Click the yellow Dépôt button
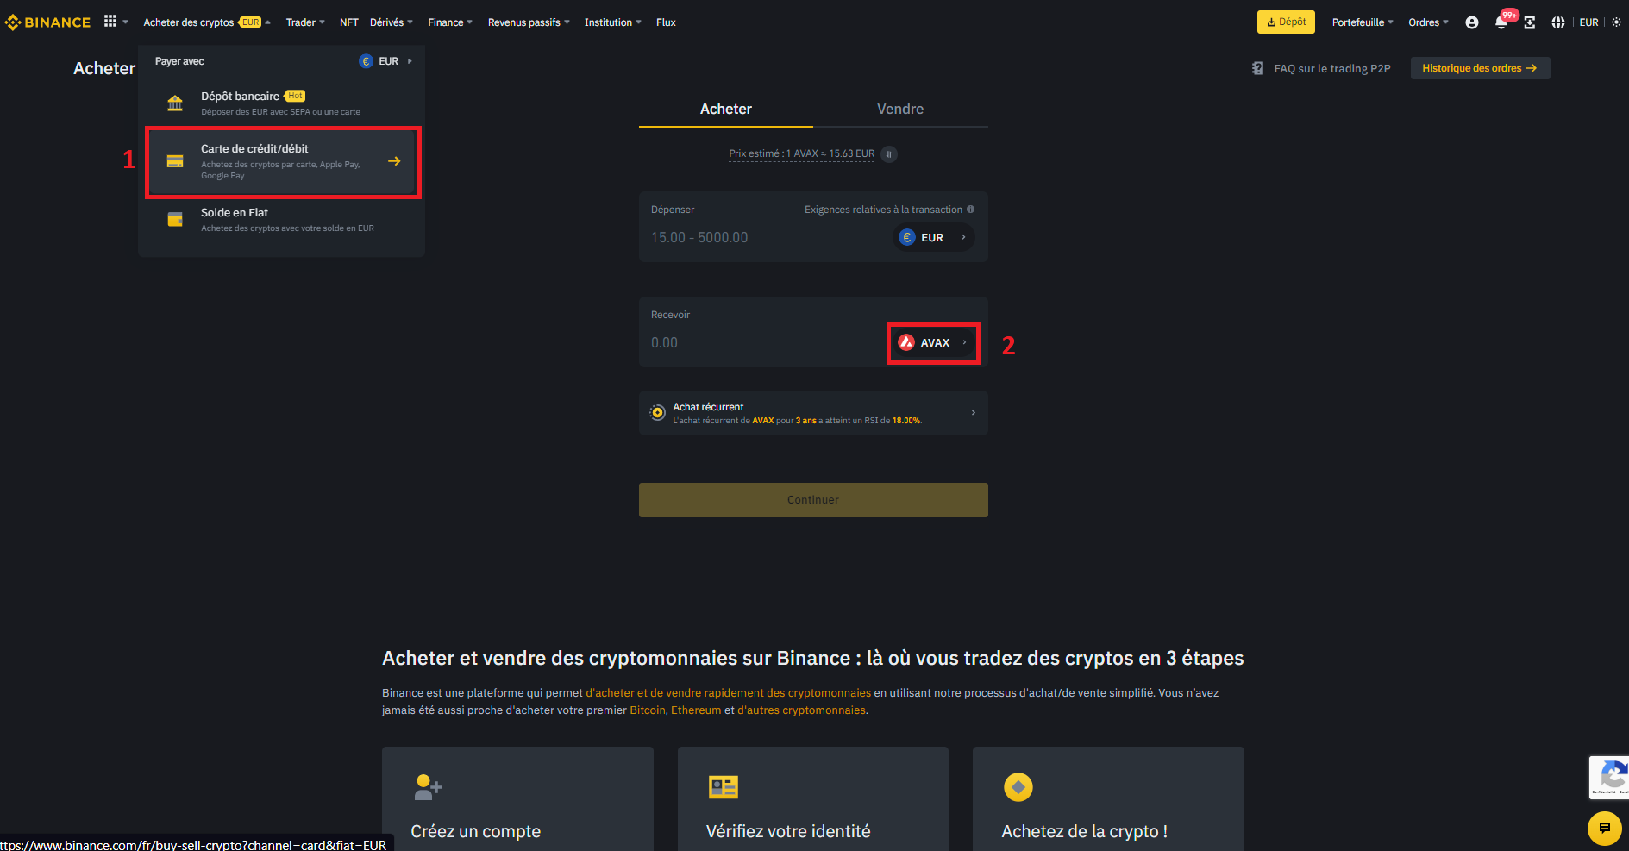The width and height of the screenshot is (1629, 851). [x=1286, y=22]
